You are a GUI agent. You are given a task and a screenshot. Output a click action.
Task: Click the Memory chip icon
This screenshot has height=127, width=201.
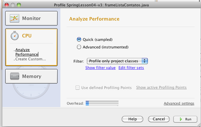coord(15,76)
